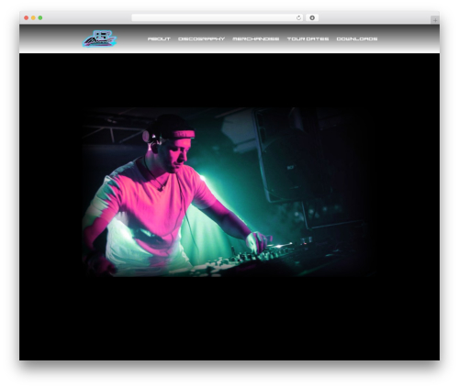Click the DJ hero photo
Viewport: 459px width, 388px height.
227,192
